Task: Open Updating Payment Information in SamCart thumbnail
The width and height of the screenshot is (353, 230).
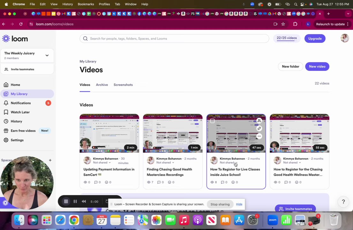Action: tap(109, 133)
